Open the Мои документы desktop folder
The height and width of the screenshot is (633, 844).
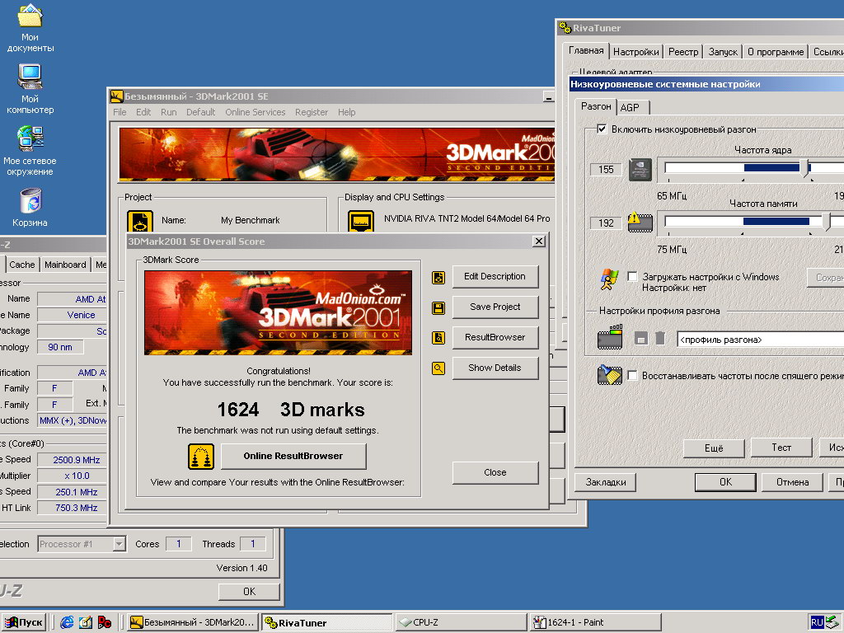tap(30, 27)
